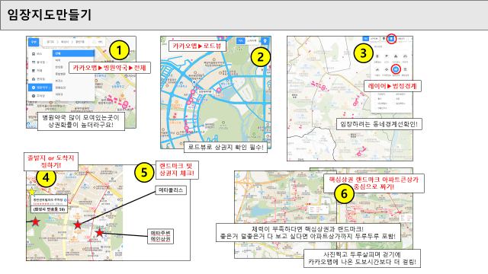Image resolution: width=488 pixels, height=274 pixels.
Task: Click the blue 주변 button in map 1
Action: (x=34, y=42)
